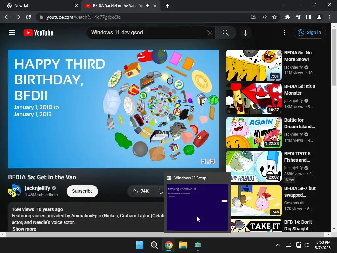Viewport: 337px width, 253px height.
Task: Dislike the video with thumbs down
Action: click(x=161, y=191)
